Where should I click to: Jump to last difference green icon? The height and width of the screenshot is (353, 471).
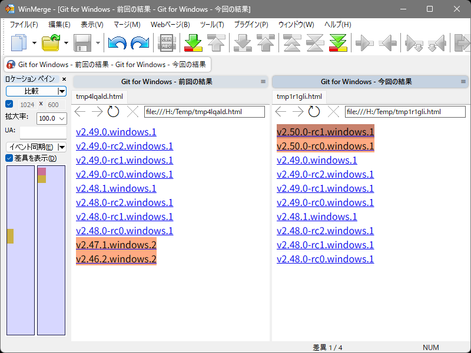(338, 43)
